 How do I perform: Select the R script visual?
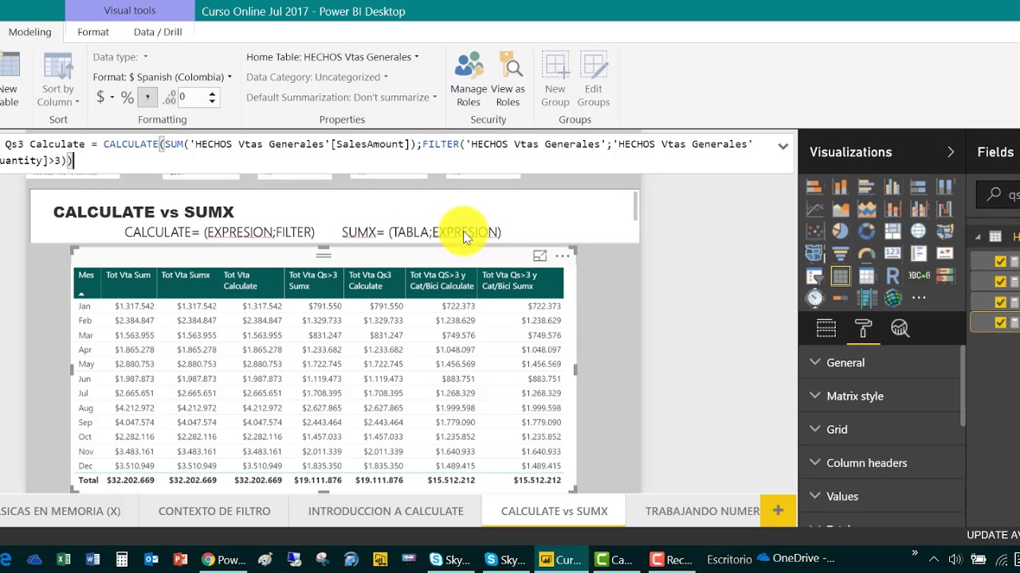tap(892, 276)
